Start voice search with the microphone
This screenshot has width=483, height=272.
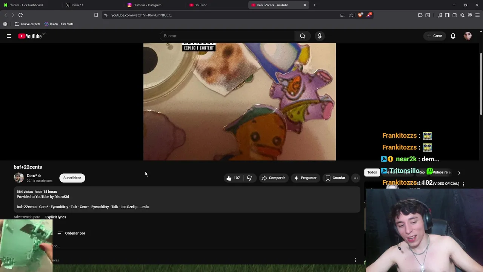click(320, 36)
